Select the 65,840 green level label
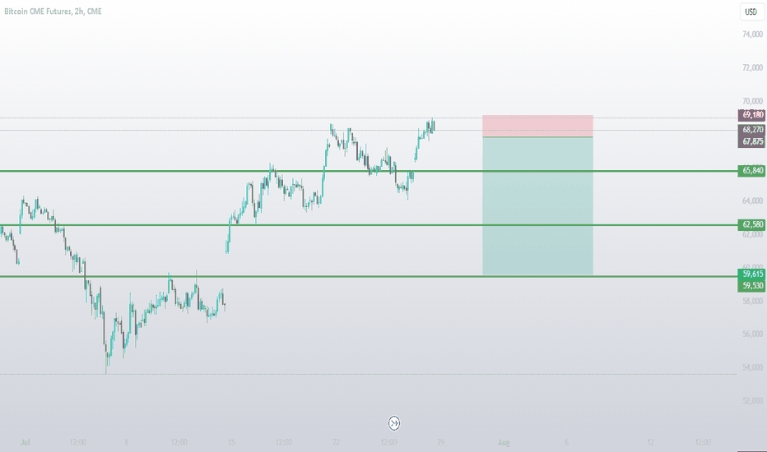Viewport: 767px width, 452px height. (x=752, y=171)
